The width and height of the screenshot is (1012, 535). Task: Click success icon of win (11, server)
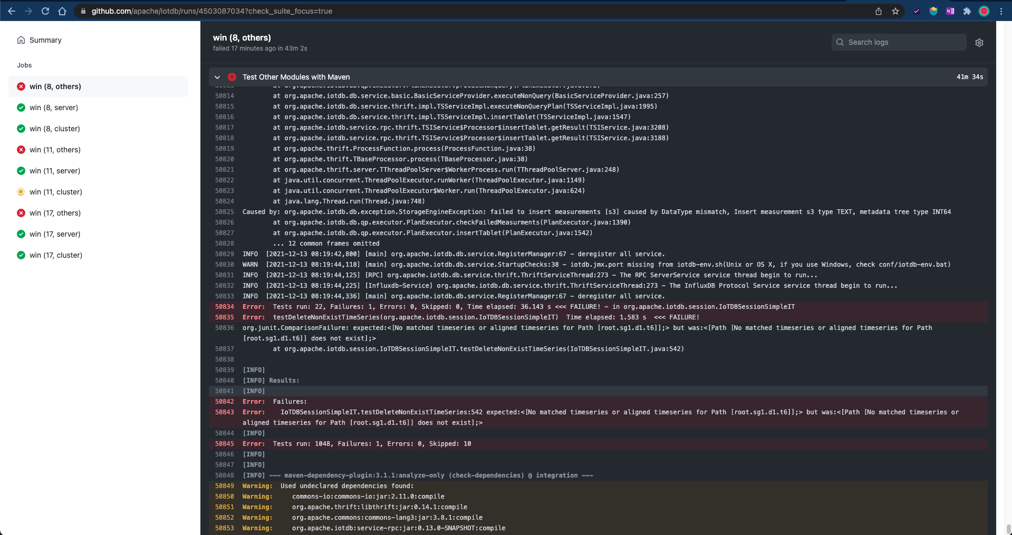point(21,171)
